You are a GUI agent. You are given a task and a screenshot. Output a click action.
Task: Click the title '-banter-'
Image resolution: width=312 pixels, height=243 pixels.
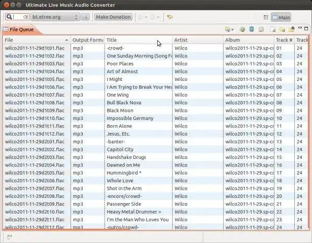(x=116, y=142)
